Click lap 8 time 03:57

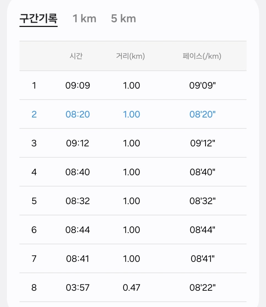tap(78, 288)
